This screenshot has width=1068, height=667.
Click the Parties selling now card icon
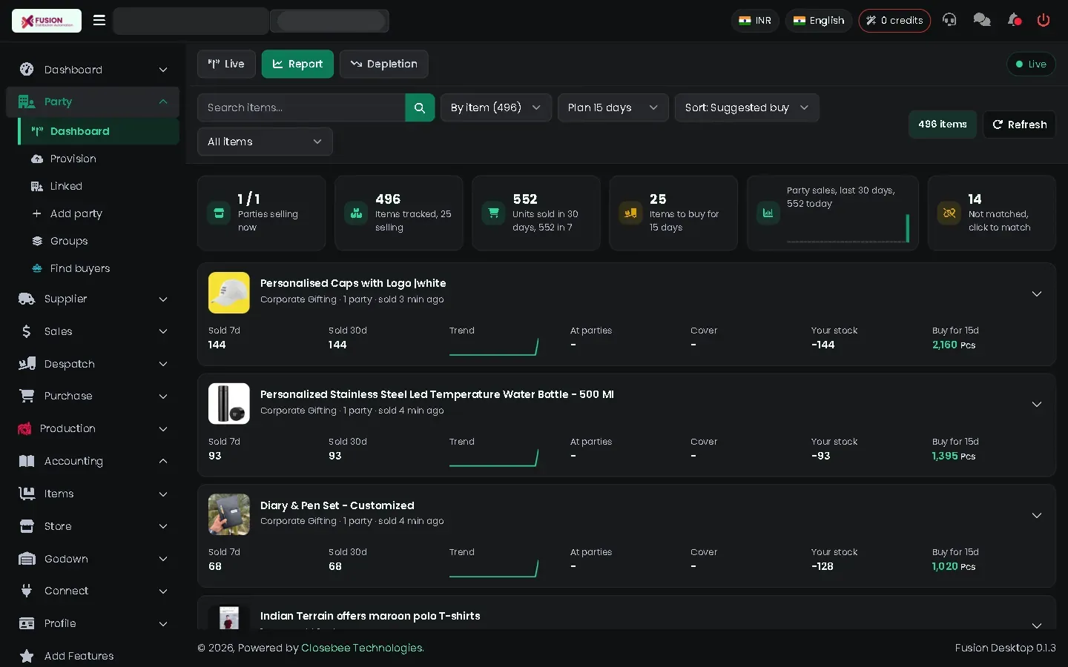[219, 213]
